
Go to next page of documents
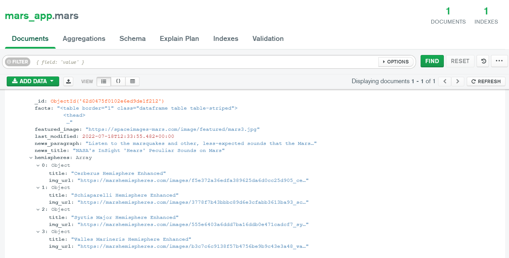click(x=458, y=81)
